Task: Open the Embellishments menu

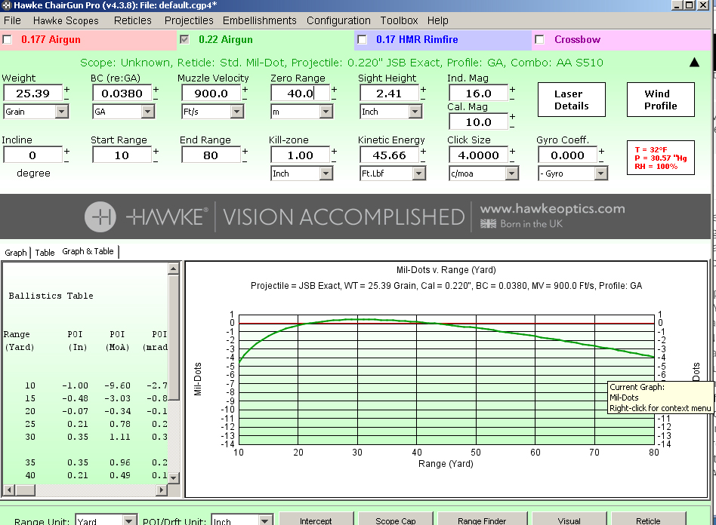Action: click(x=259, y=20)
